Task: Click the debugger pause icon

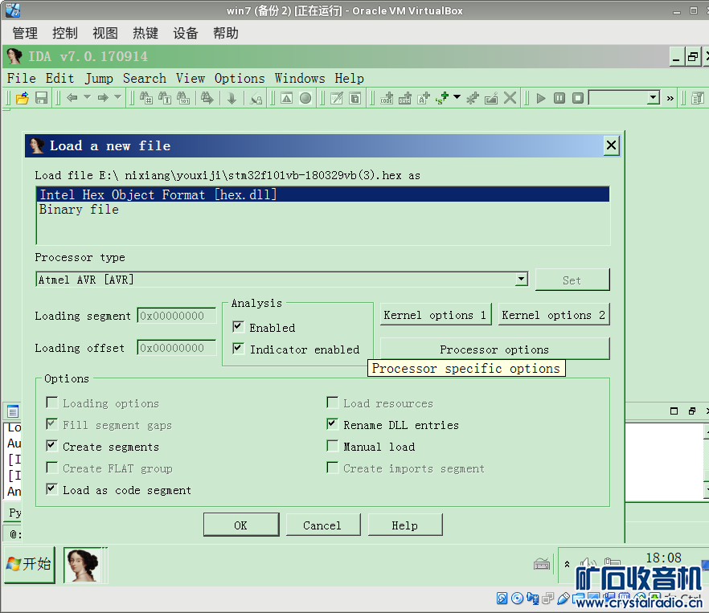Action: click(559, 98)
